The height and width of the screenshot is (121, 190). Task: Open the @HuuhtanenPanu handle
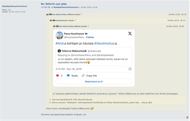(74, 37)
